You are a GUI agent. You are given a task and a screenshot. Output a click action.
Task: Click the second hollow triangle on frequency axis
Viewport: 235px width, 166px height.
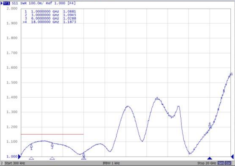pos(52,158)
